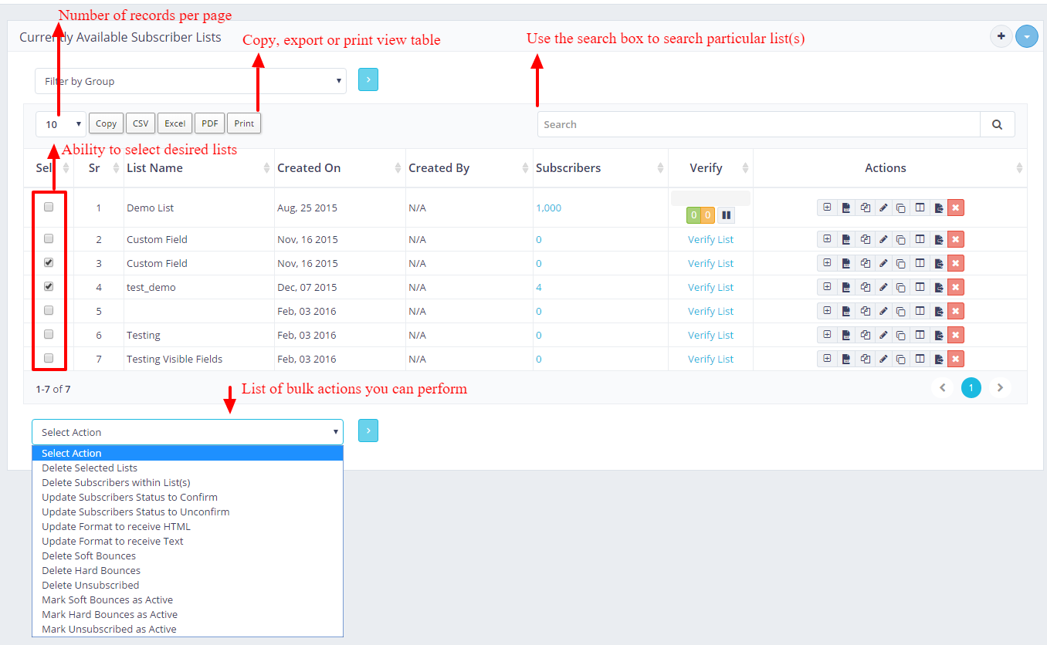Click the search magnifier icon

pyautogui.click(x=997, y=124)
